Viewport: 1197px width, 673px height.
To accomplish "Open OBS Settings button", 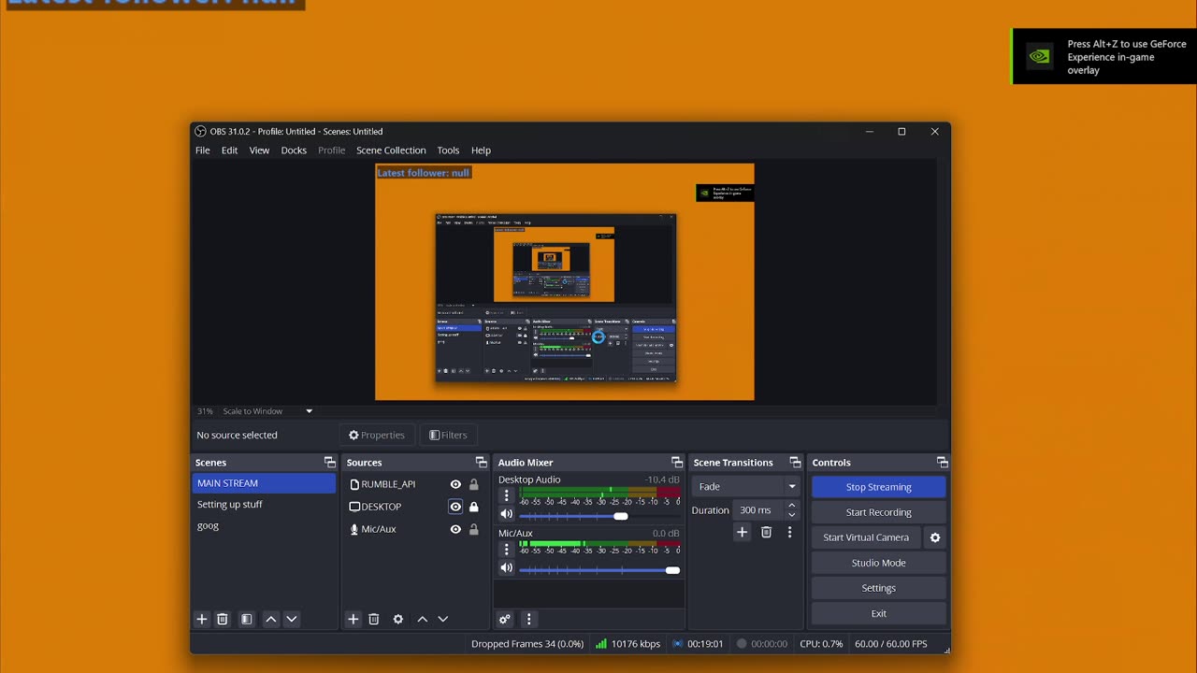I will tap(878, 588).
